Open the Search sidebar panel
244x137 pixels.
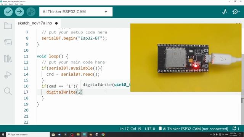coord(8,91)
